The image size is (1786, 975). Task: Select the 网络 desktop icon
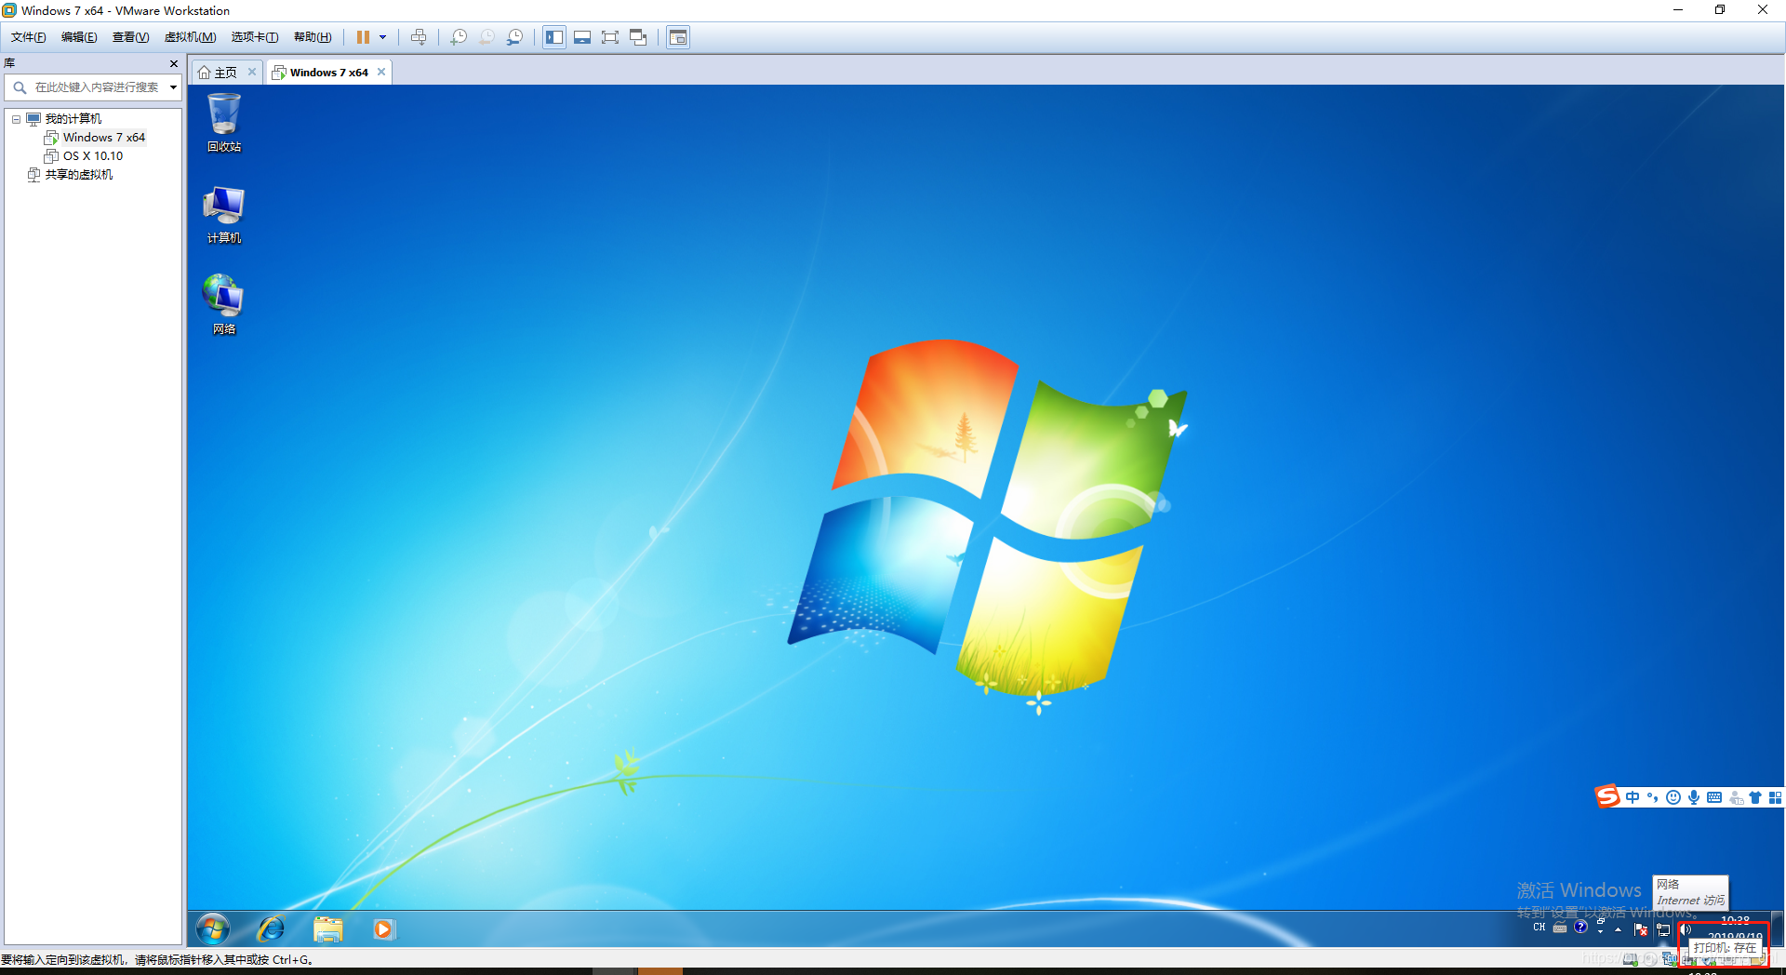[224, 305]
